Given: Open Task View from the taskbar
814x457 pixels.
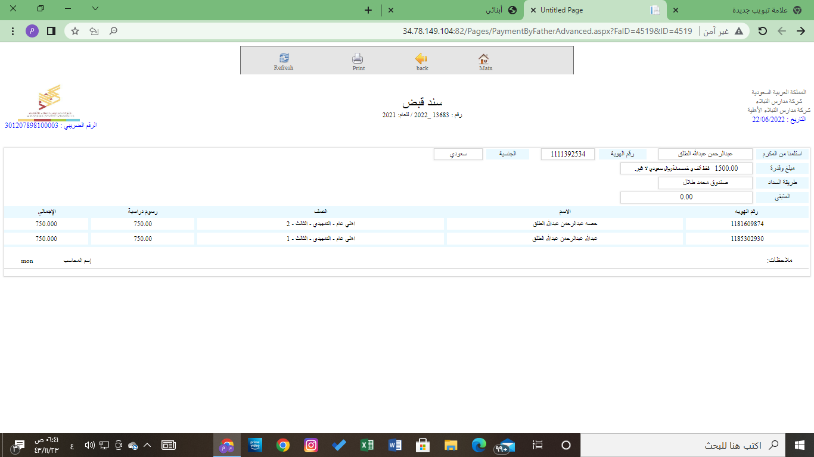Looking at the screenshot, I should point(538,445).
